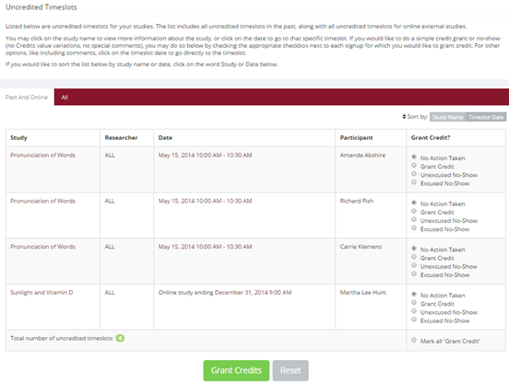This screenshot has height=383, width=509.
Task: Select Grant Credit for Amanda Abshire
Action: [414, 166]
